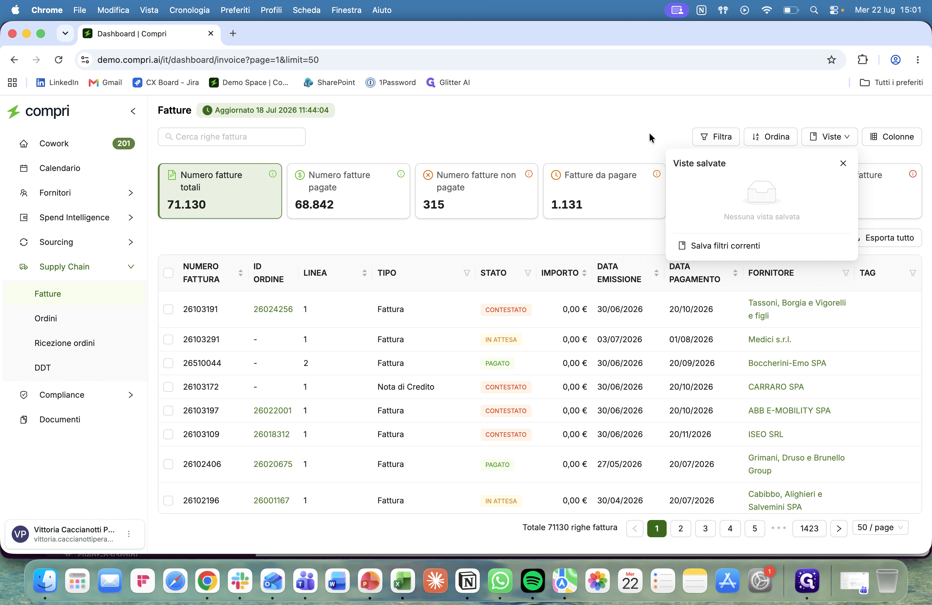Select checkbox for invoice 26510044
932x605 pixels.
click(x=168, y=363)
